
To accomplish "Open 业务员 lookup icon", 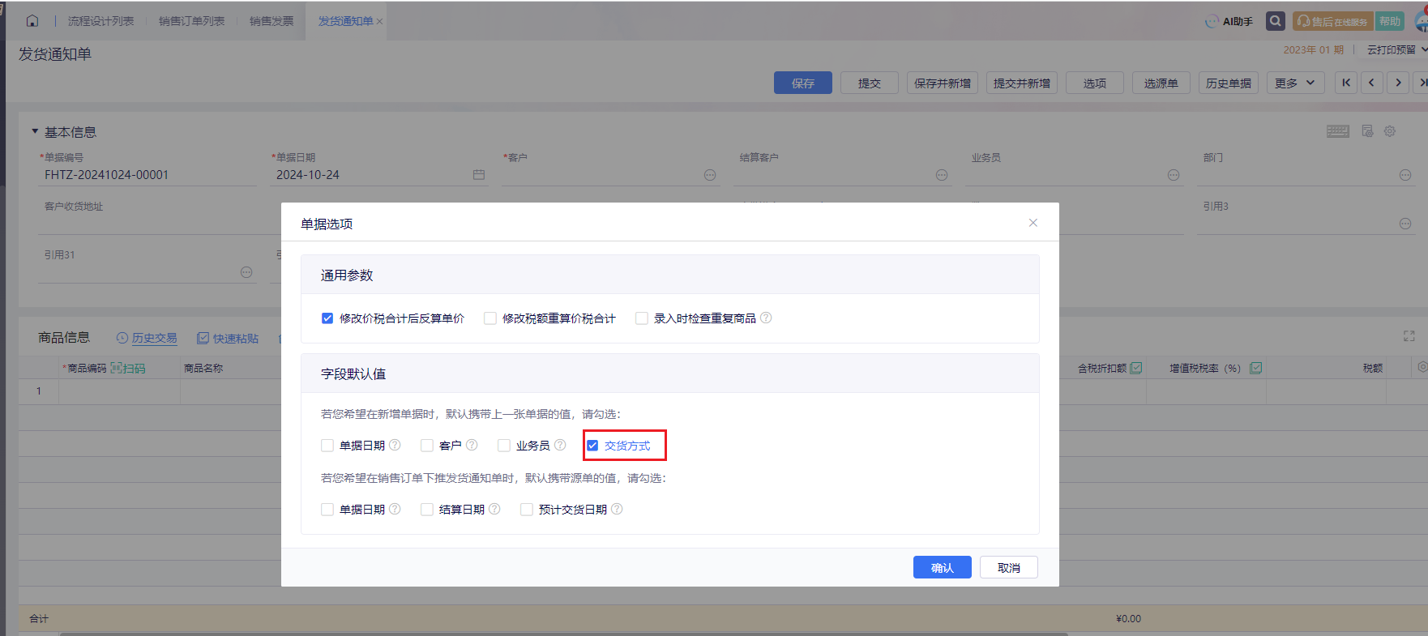I will tap(1174, 175).
